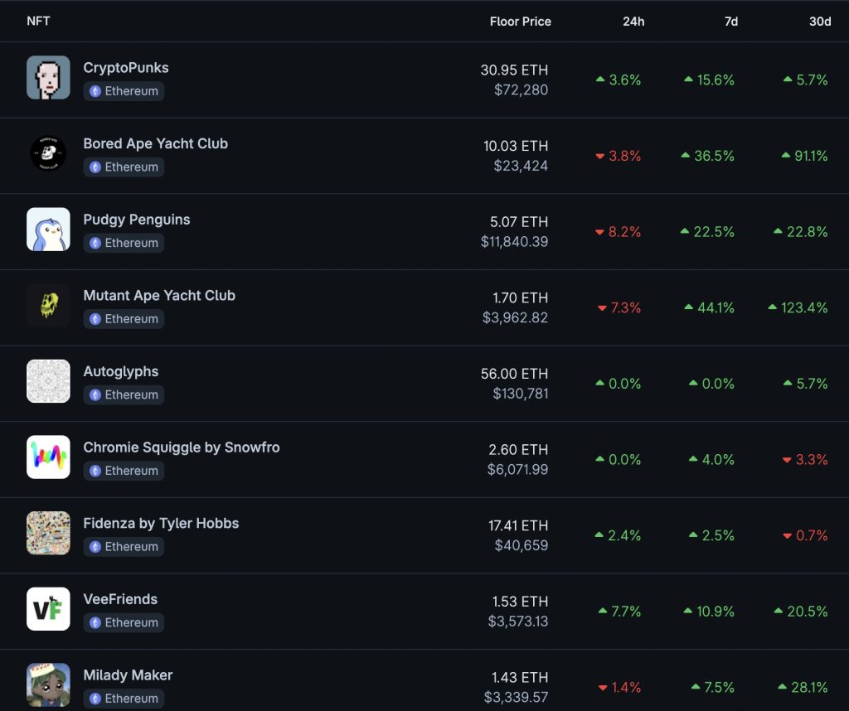Sort by the 30d column header
849x711 pixels.
tap(820, 21)
